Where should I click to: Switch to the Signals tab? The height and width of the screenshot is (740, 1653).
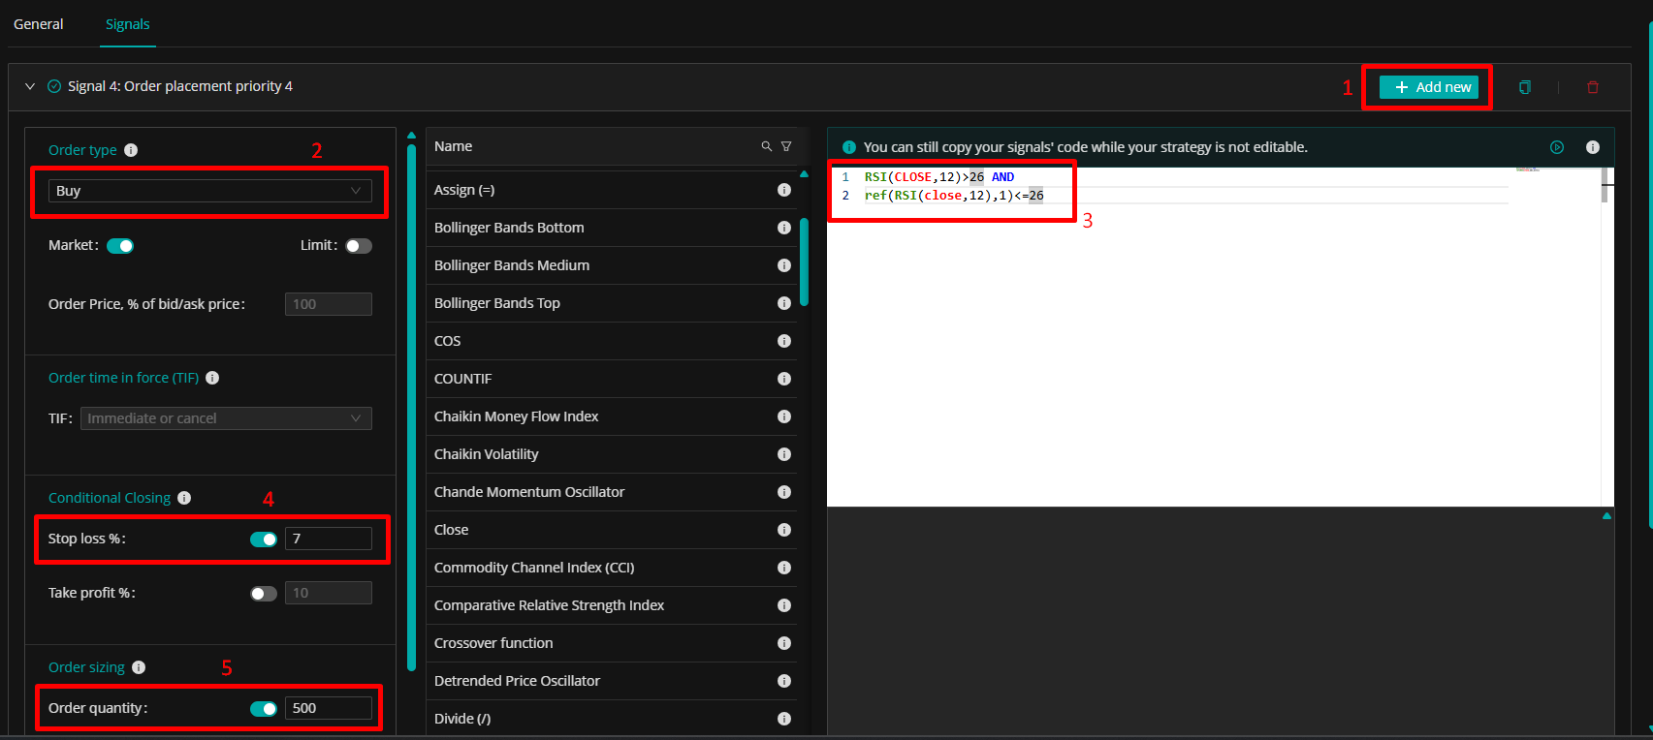coord(128,24)
